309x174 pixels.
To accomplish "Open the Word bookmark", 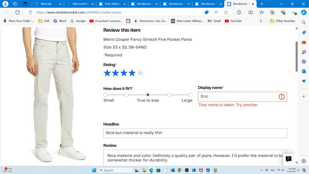I will (x=60, y=21).
